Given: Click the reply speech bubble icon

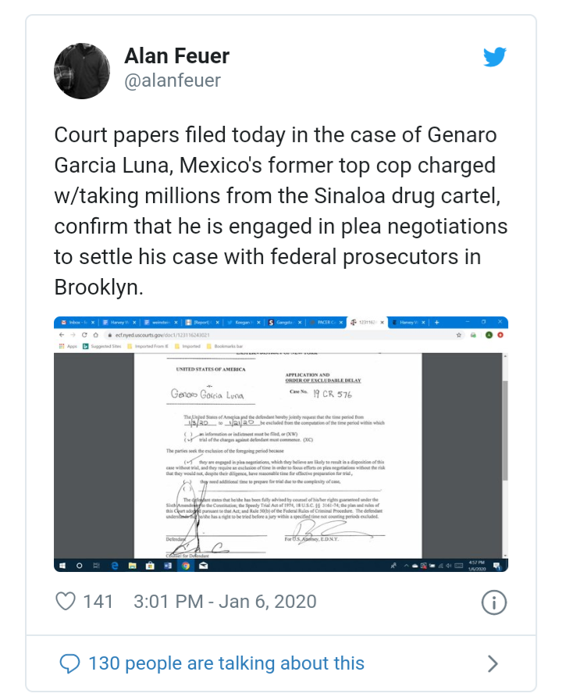Looking at the screenshot, I should [x=70, y=663].
